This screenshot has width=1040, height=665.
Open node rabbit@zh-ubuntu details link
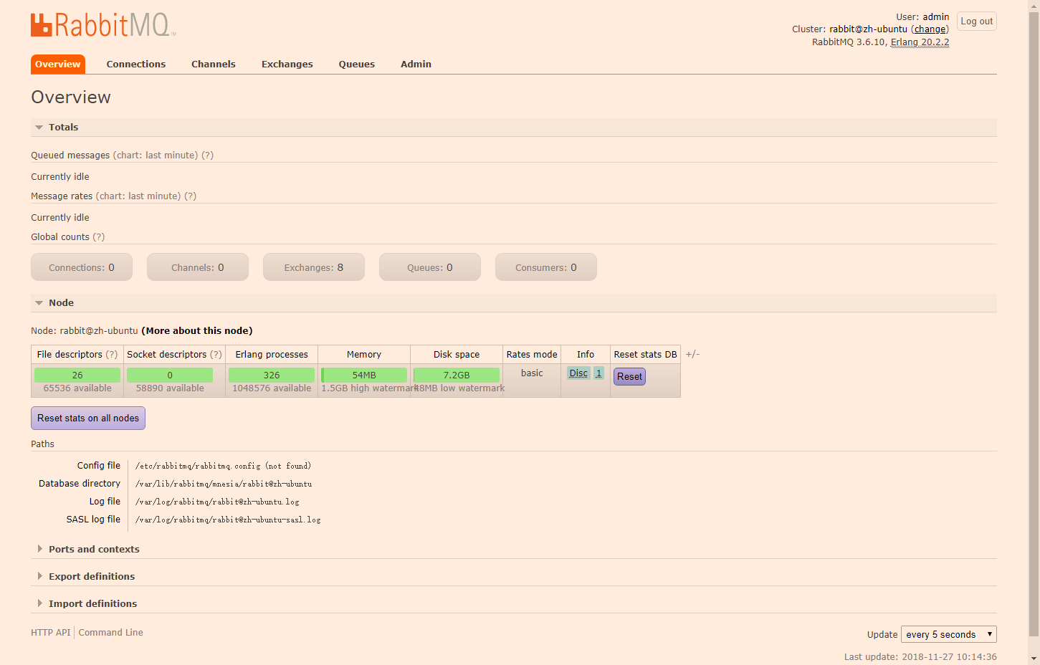197,330
